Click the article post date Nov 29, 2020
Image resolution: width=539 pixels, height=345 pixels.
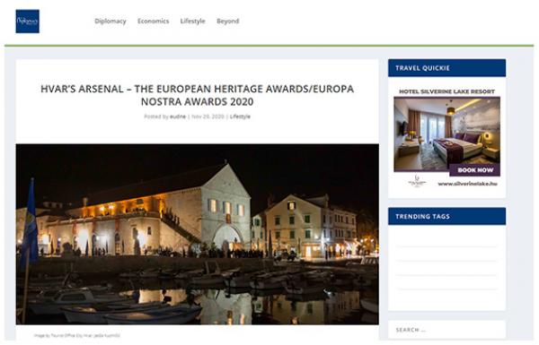click(x=208, y=116)
